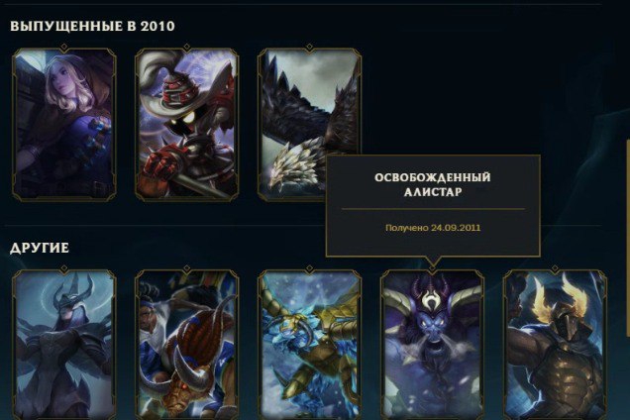Click the Получено 24.09.2011 date text

coord(433,228)
